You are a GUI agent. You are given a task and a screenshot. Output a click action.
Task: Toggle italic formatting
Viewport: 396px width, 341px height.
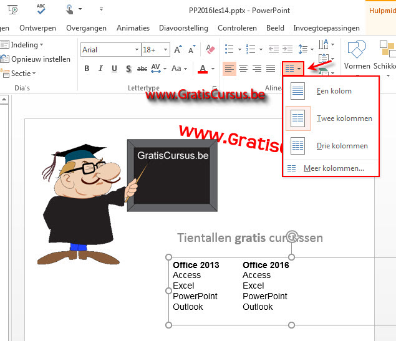(x=100, y=69)
